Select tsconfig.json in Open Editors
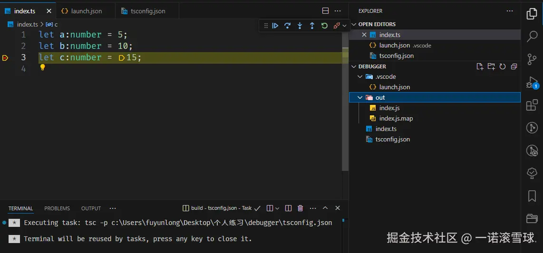 (x=435, y=56)
